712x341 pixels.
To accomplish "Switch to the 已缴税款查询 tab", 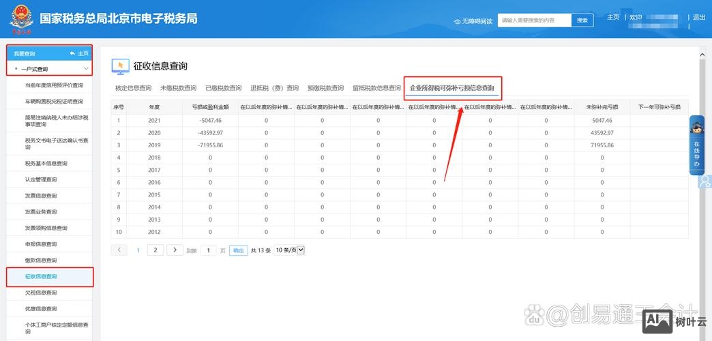I will pos(224,88).
